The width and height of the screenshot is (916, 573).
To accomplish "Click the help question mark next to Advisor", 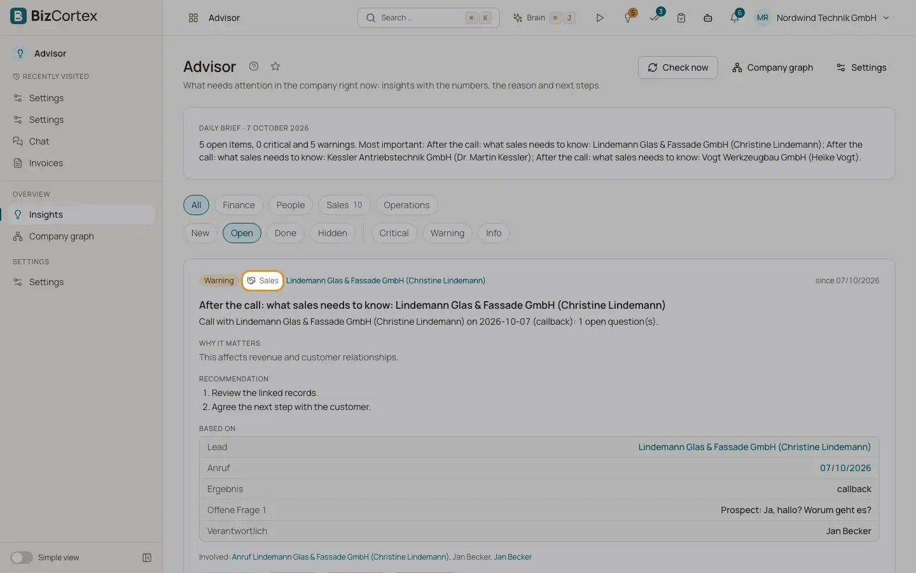I will 254,66.
